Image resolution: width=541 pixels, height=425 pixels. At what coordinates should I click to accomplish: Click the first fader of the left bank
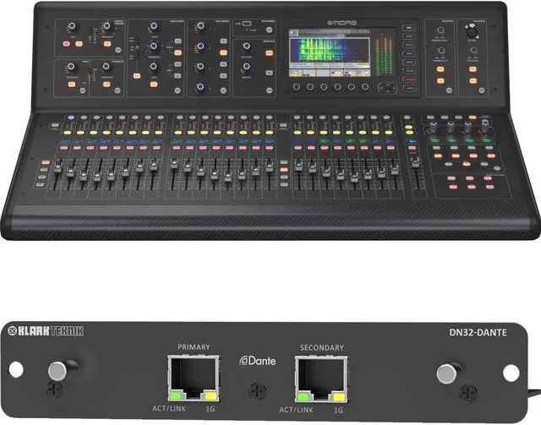tap(57, 166)
